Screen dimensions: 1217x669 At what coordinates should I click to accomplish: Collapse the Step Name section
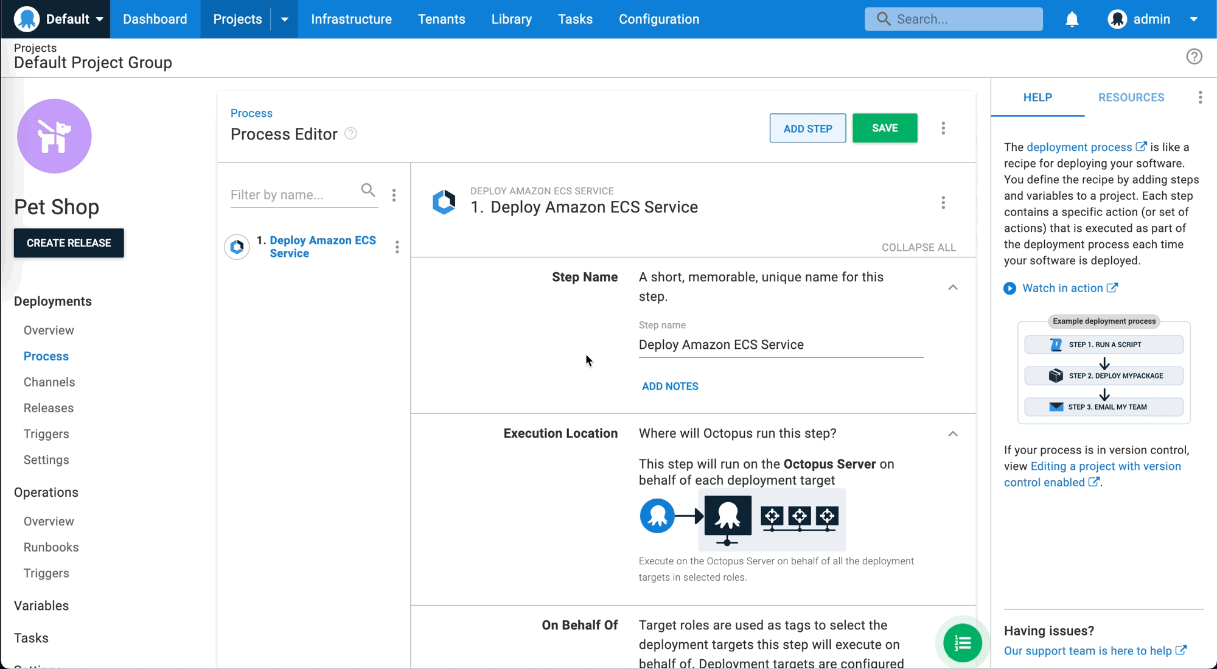tap(953, 287)
